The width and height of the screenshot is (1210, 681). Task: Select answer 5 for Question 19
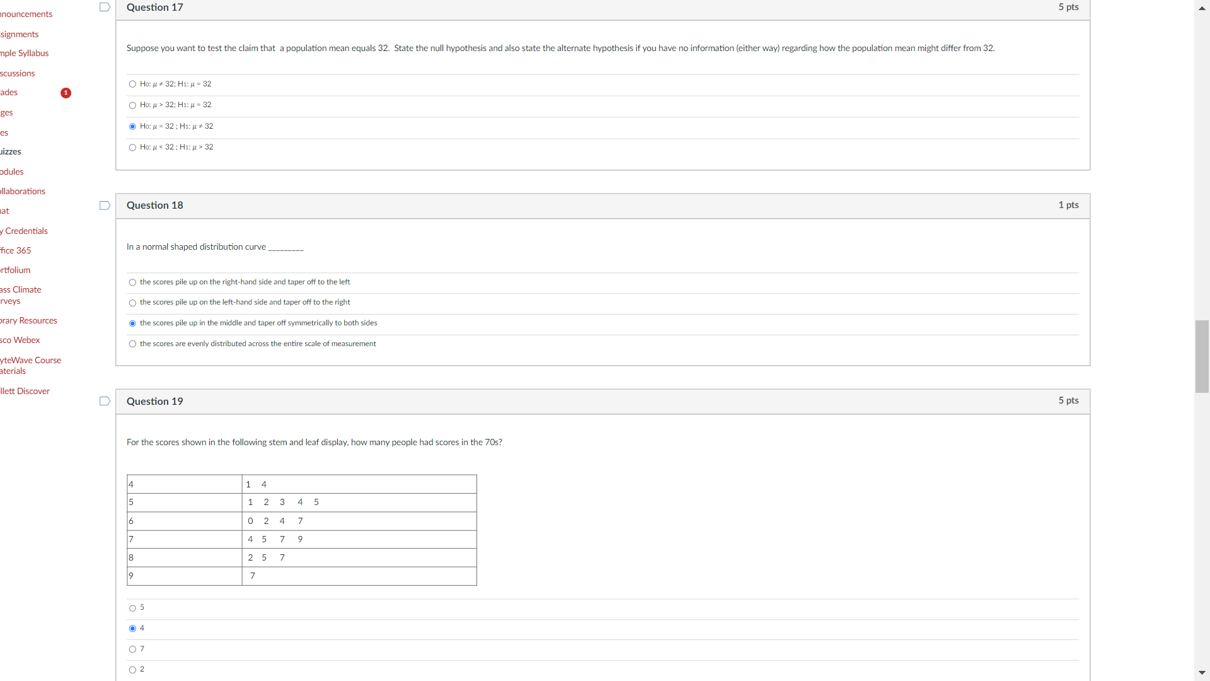coord(132,608)
